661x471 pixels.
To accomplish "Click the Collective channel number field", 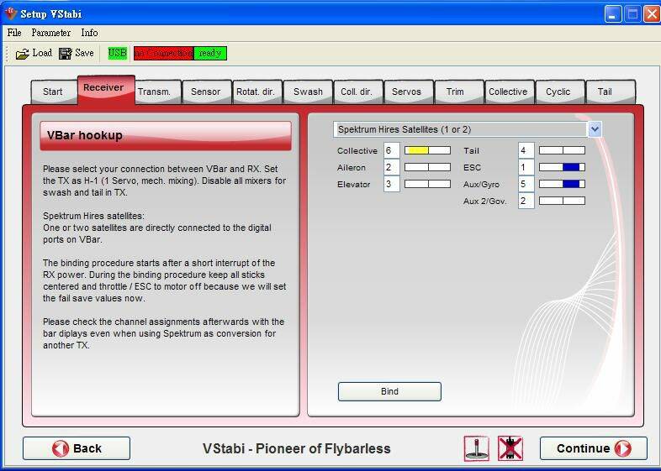I will point(392,150).
